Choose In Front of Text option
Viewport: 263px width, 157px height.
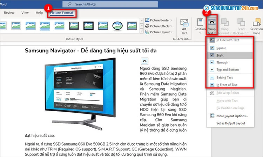click(230, 85)
